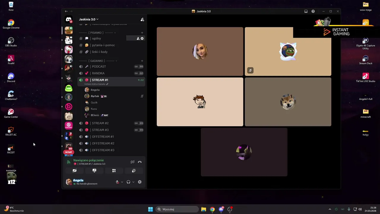Open microphone input options arrow
The width and height of the screenshot is (380, 214).
pos(122,182)
